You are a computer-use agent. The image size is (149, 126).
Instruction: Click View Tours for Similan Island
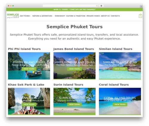[x=120, y=69]
